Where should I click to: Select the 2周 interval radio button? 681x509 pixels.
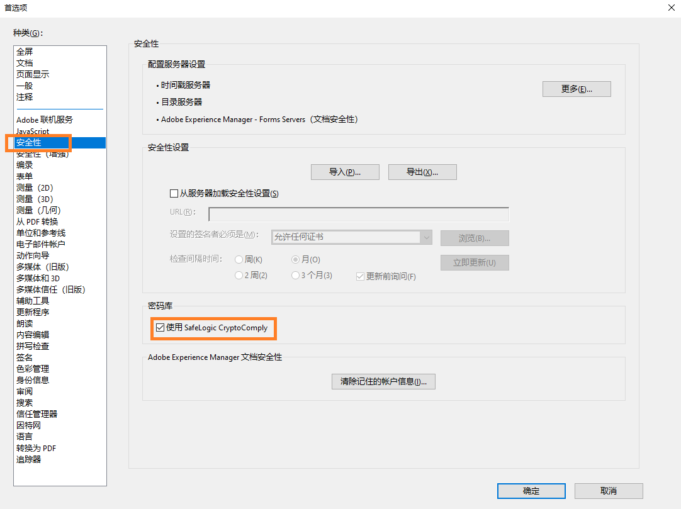(240, 275)
